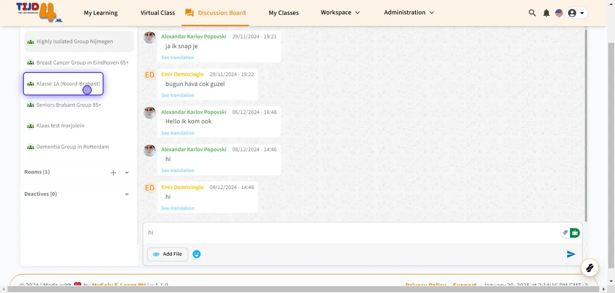Viewport: 615px width, 293px height.
Task: Click group icon beside Klaas test marjolein
Action: tap(31, 125)
